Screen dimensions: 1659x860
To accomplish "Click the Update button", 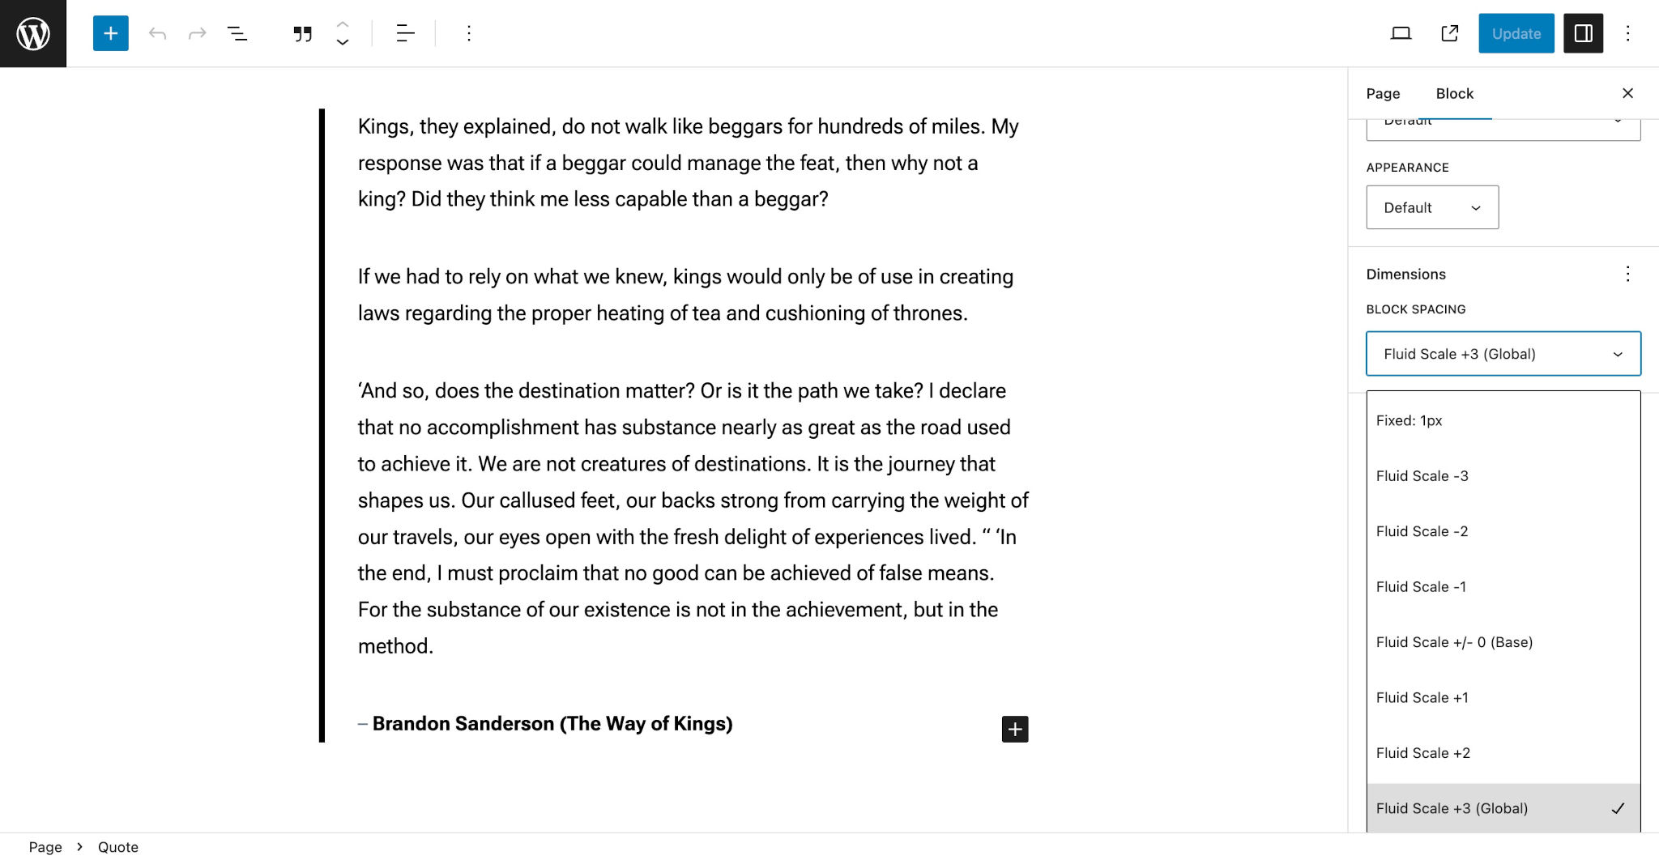I will (x=1516, y=33).
